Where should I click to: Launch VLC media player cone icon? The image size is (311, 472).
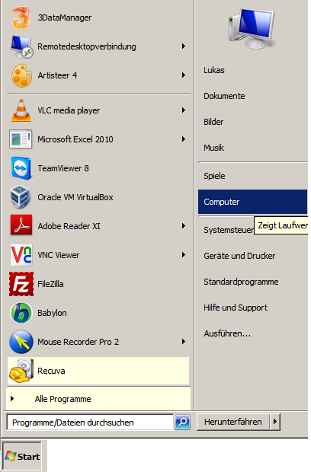[x=21, y=110]
